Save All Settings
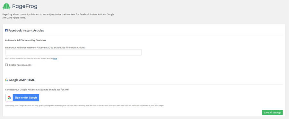This screenshot has width=289, height=119. pos(272,113)
